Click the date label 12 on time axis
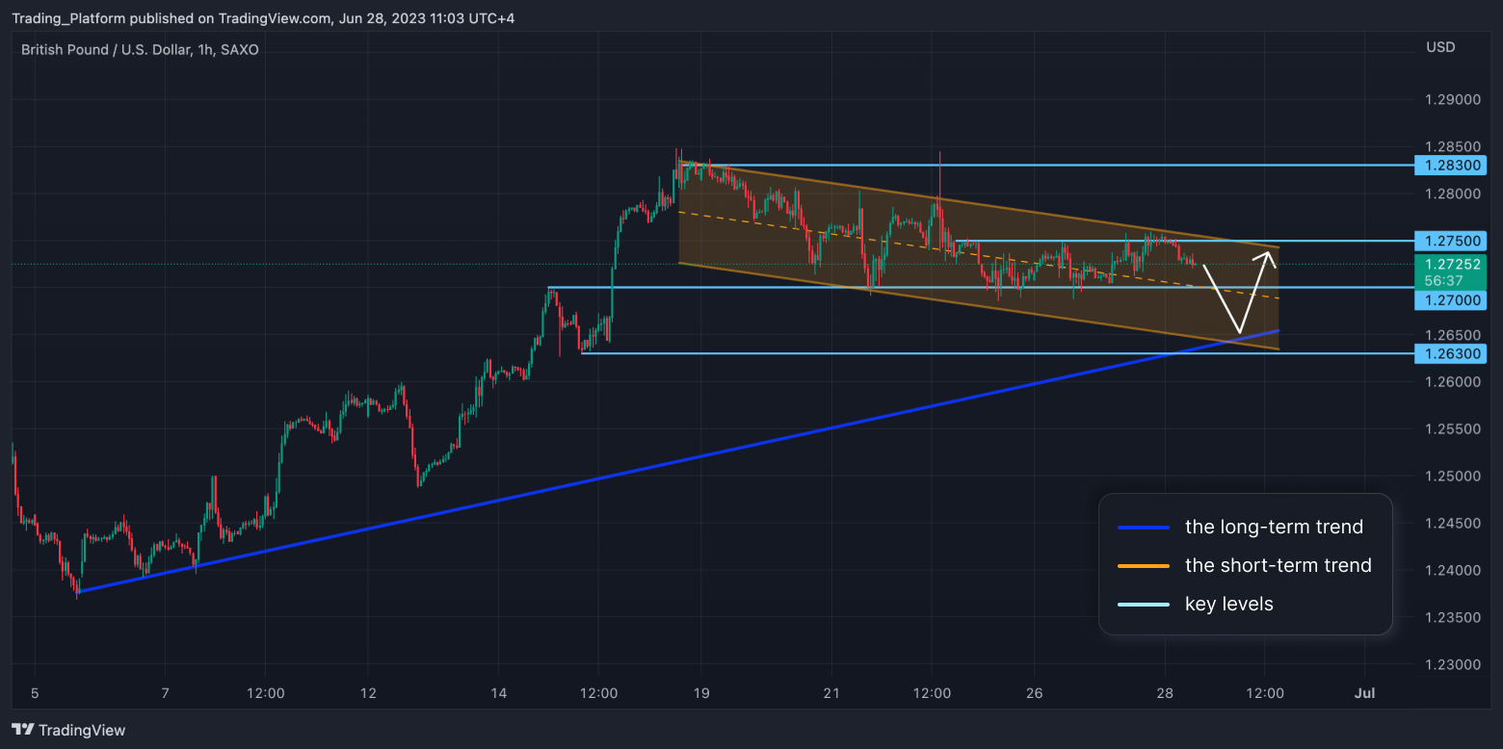This screenshot has width=1503, height=749. (x=366, y=693)
